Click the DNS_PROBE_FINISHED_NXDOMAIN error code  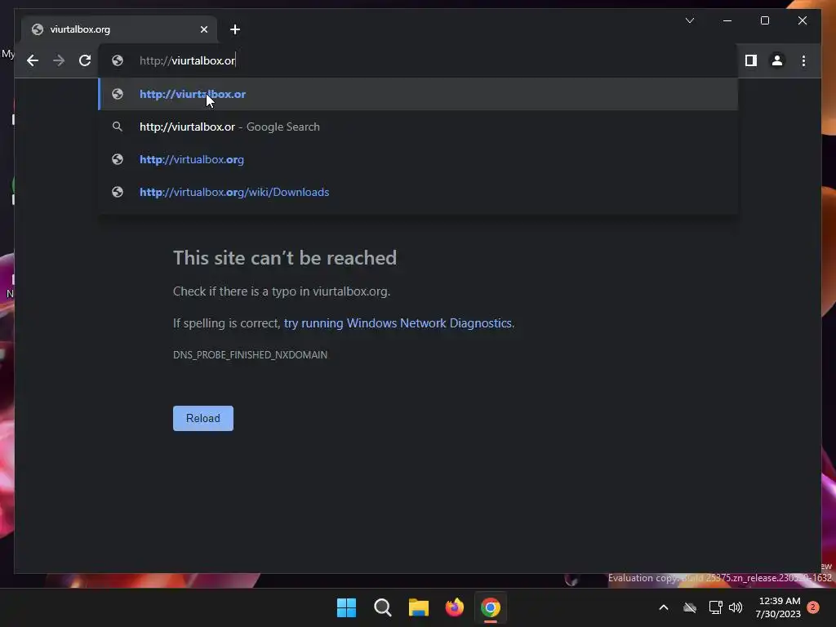(250, 355)
